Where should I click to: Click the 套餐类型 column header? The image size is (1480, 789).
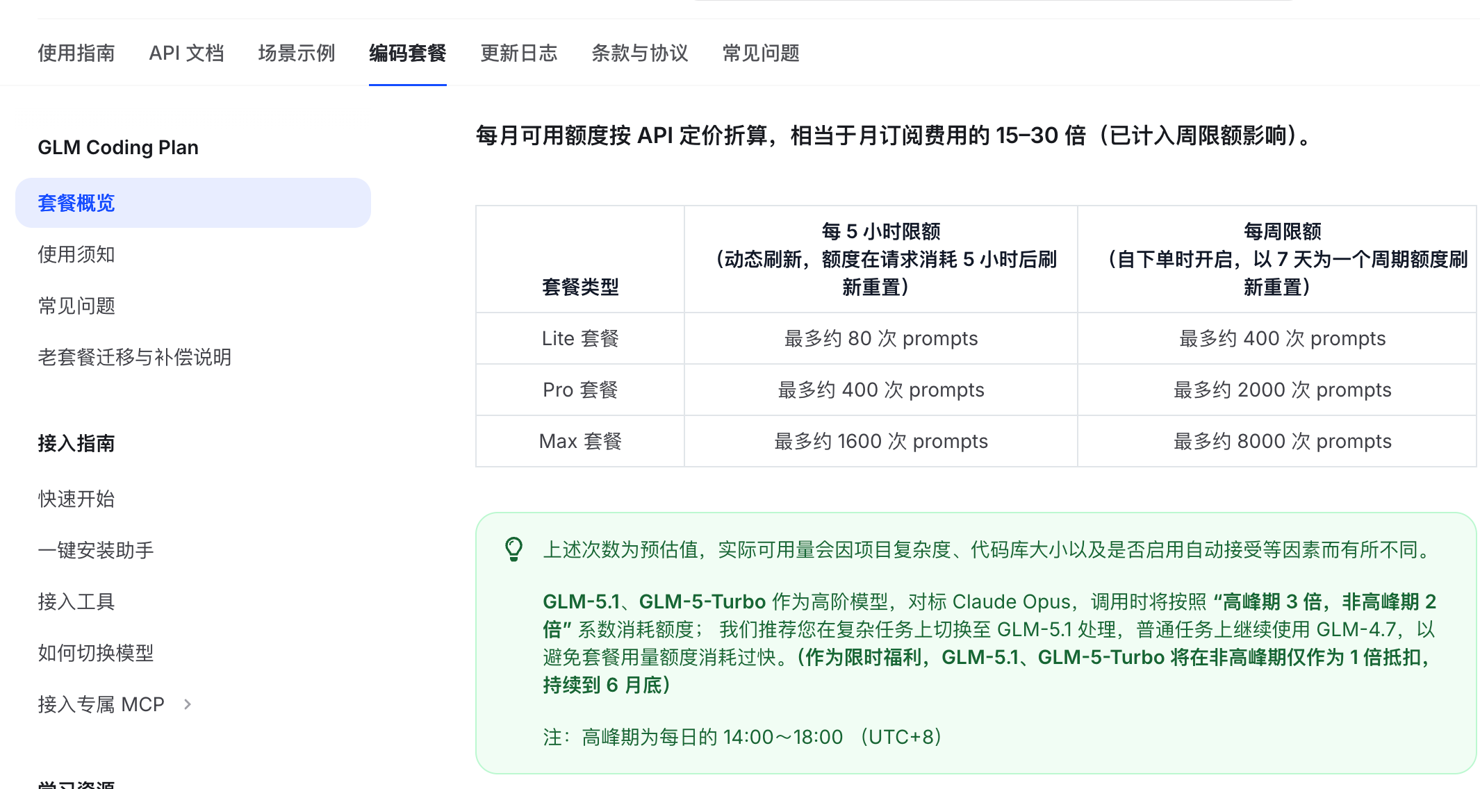click(580, 259)
